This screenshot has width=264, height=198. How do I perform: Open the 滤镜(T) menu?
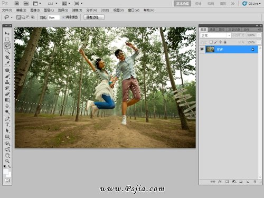click(77, 10)
